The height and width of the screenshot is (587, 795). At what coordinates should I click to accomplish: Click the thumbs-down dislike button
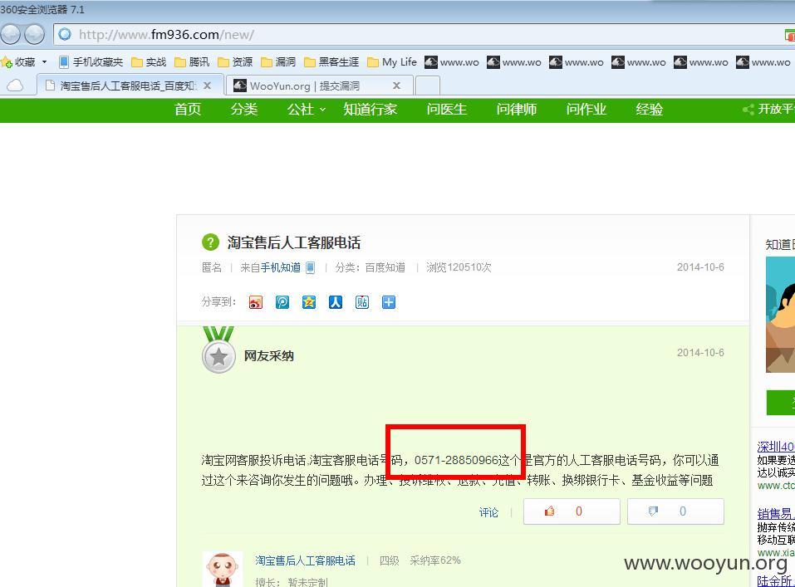tap(675, 511)
